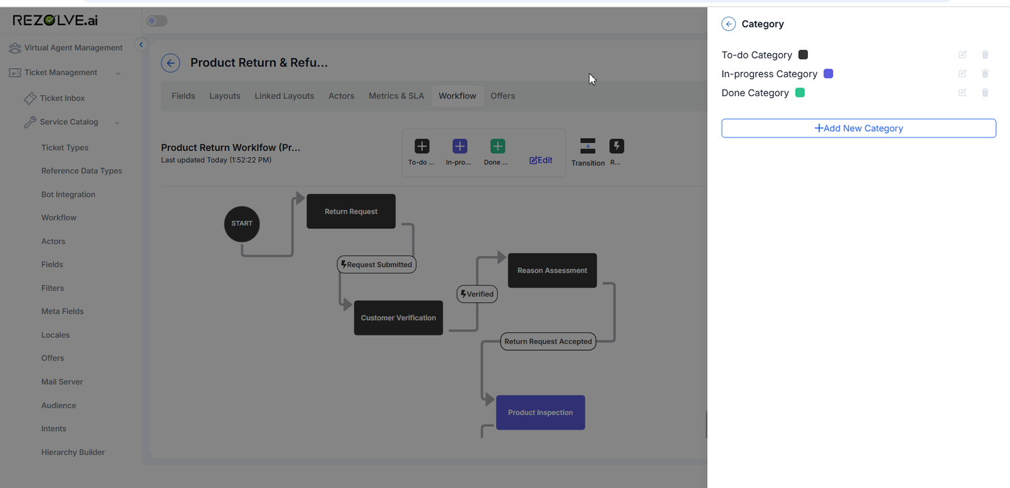Add an In-progress state with purple plus

click(459, 147)
